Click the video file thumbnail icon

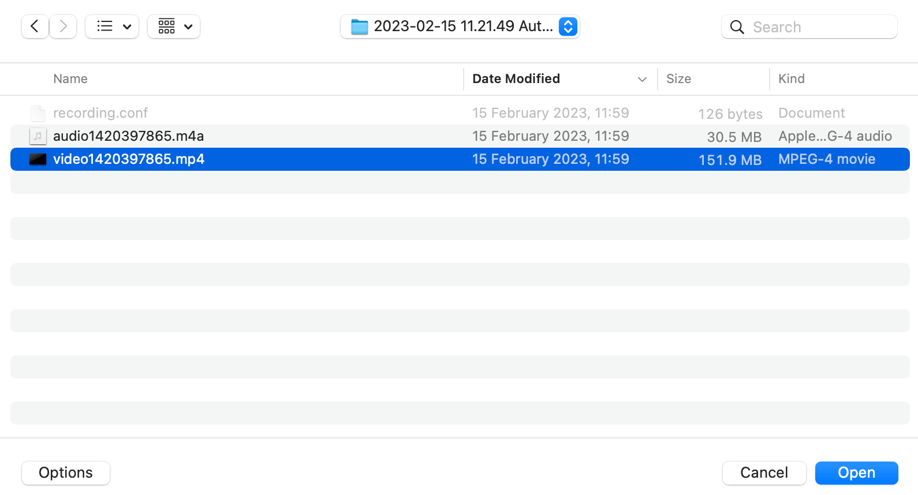(x=38, y=159)
